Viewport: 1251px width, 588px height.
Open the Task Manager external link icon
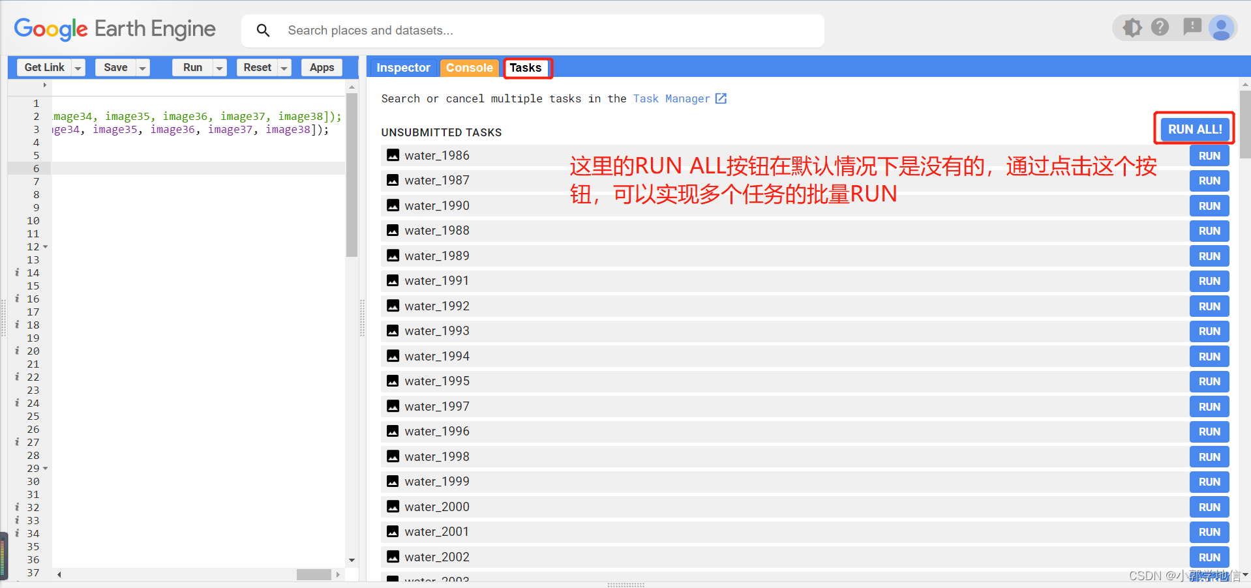coord(721,98)
